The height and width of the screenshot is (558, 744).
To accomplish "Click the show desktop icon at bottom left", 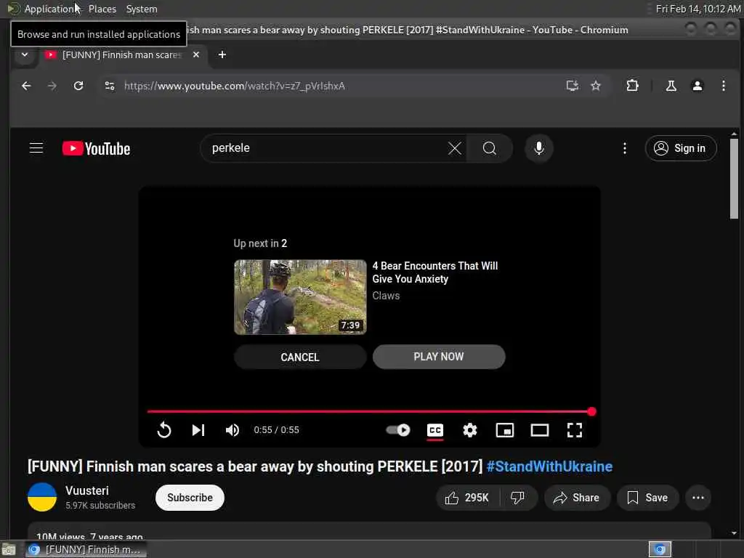I will point(9,549).
